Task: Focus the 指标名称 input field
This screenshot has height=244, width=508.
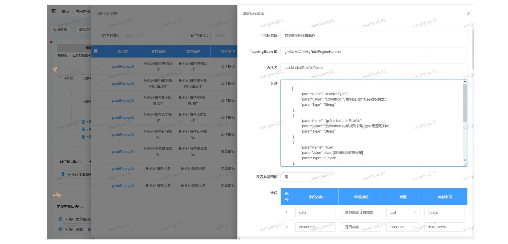Action: (x=374, y=36)
